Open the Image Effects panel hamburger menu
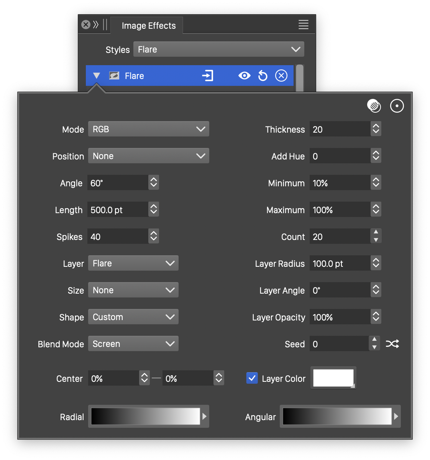430x460 pixels. [303, 25]
